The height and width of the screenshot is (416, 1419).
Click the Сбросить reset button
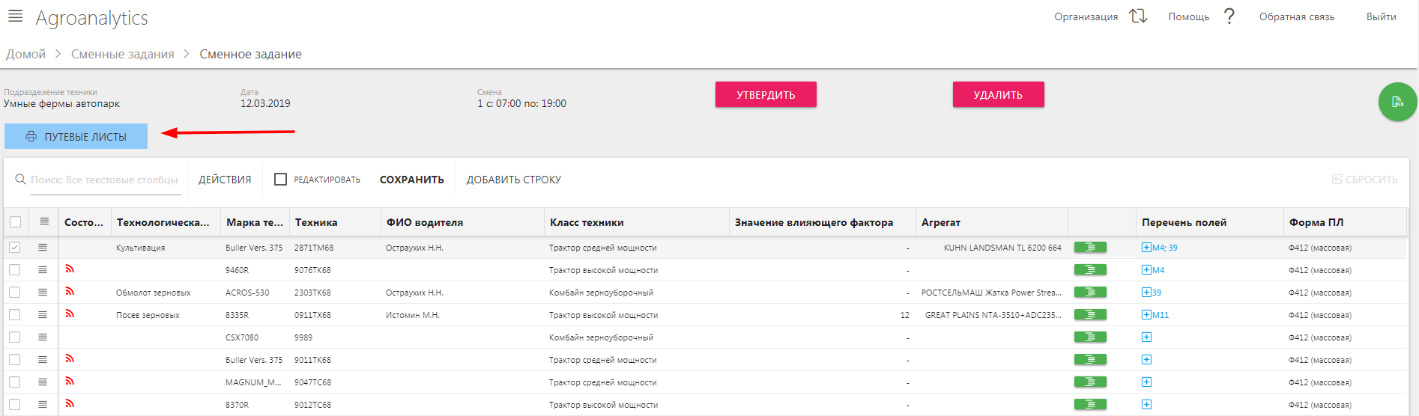click(1364, 180)
